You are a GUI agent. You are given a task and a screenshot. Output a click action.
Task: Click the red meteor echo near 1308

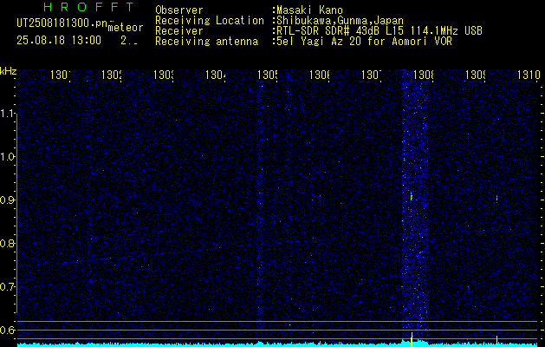point(412,197)
